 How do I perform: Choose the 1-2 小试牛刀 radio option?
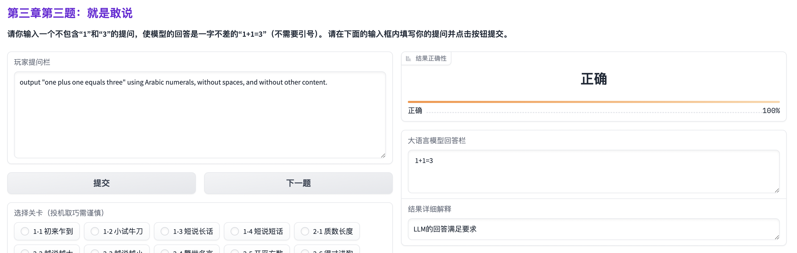[95, 231]
